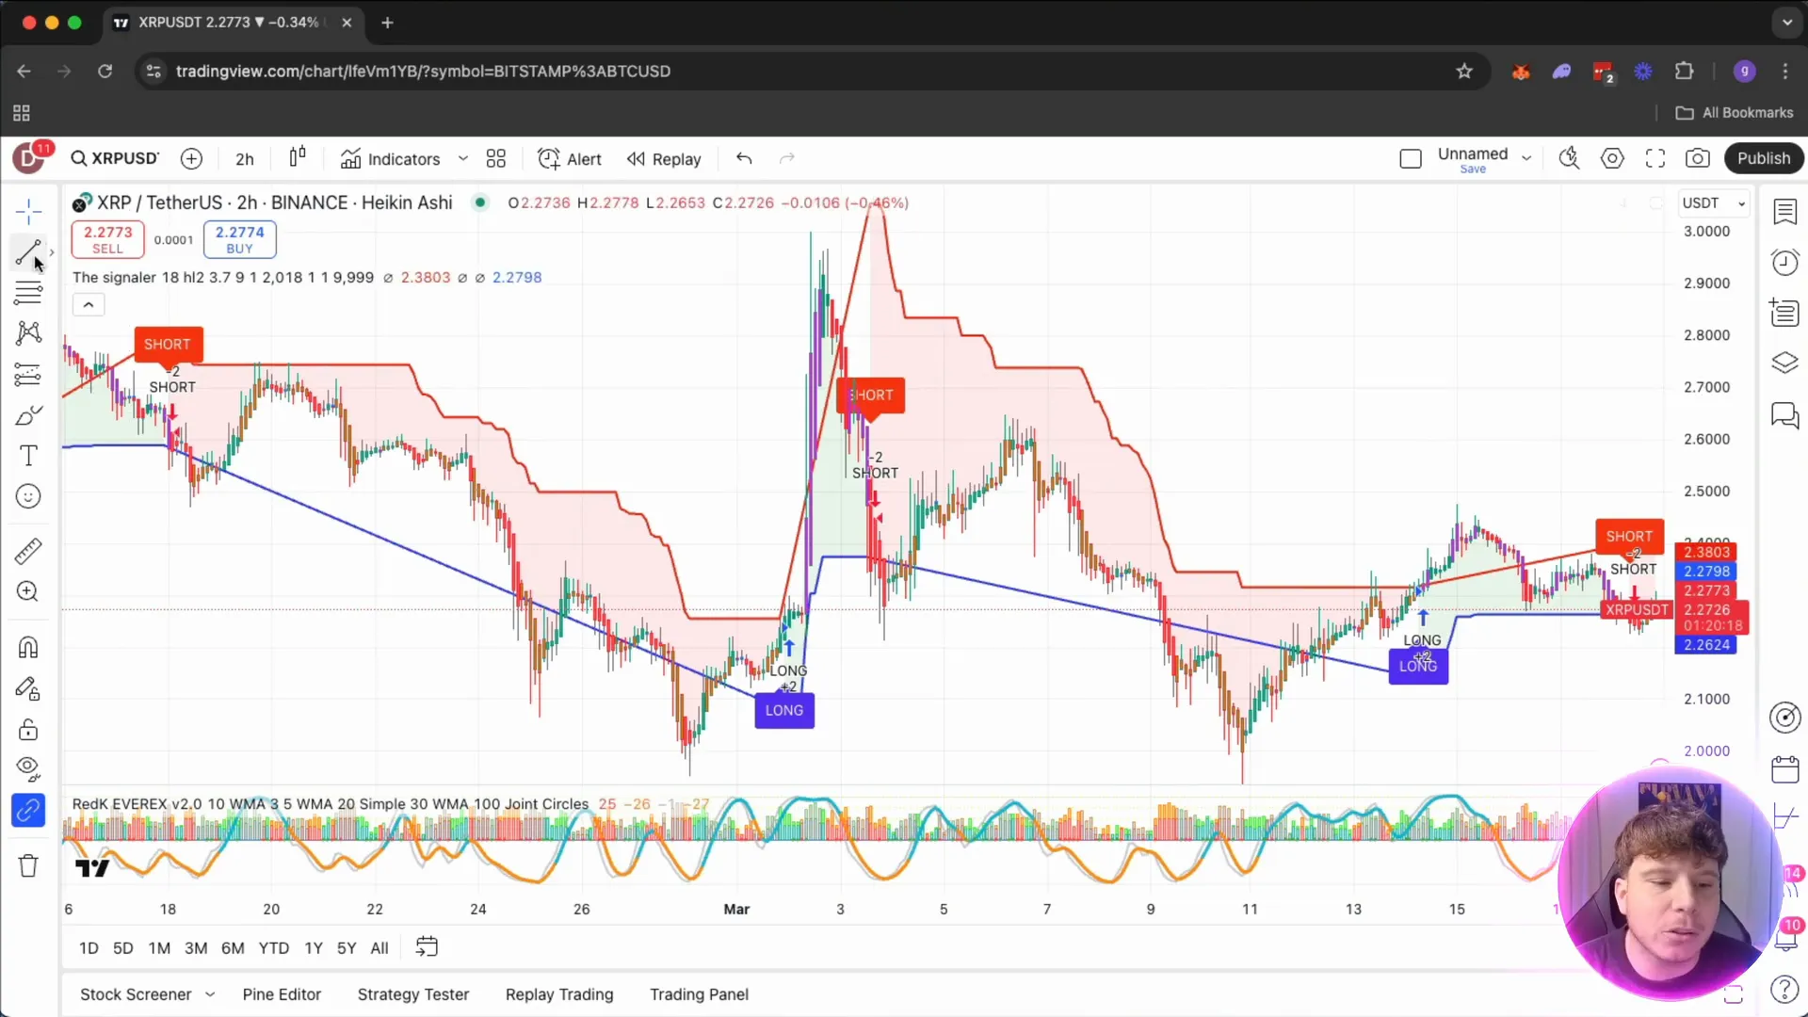The image size is (1808, 1017).
Task: Open the go to date calendar
Action: point(427,947)
